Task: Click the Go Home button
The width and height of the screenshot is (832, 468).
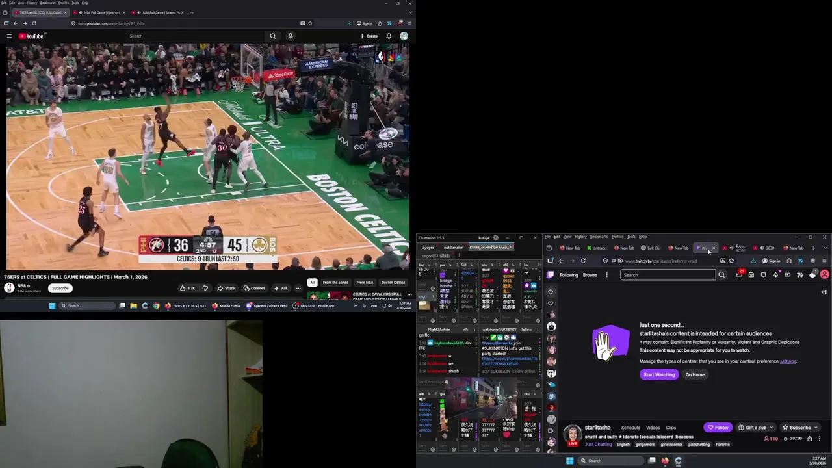Action: (x=695, y=374)
